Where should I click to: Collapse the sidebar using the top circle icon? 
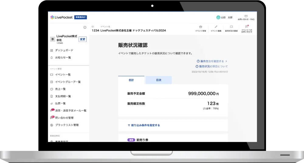(85, 27)
